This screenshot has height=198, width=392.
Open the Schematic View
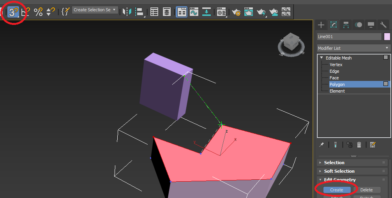[x=207, y=12]
